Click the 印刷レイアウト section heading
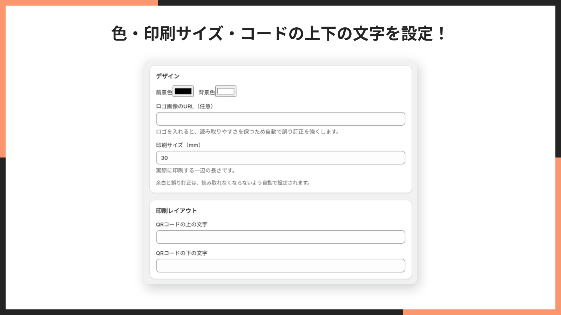The width and height of the screenshot is (561, 315). 176,211
